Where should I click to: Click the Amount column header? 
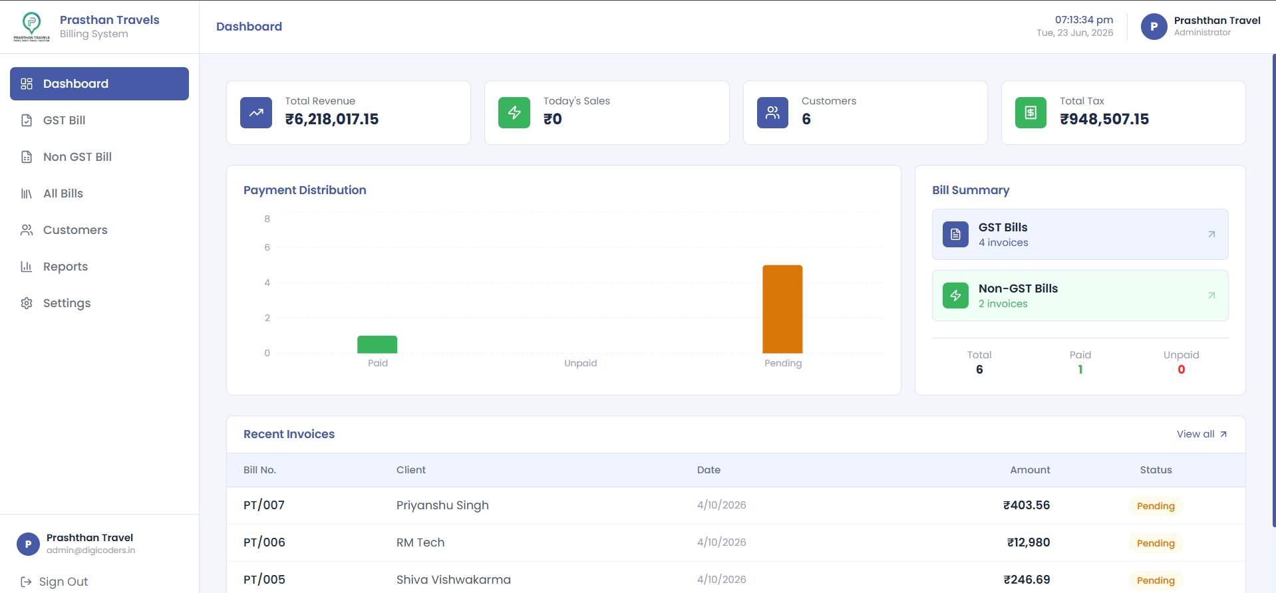coord(1030,470)
